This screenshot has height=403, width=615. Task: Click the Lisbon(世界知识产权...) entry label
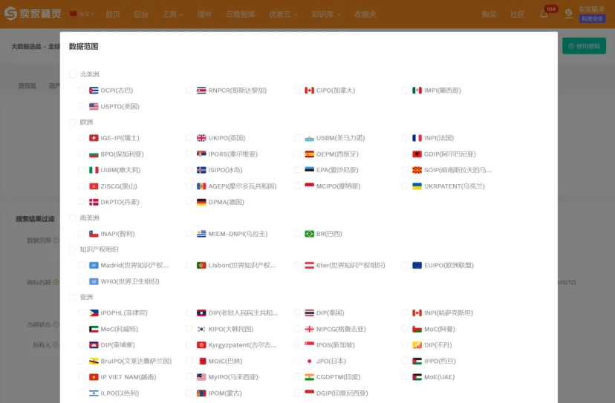tap(242, 266)
